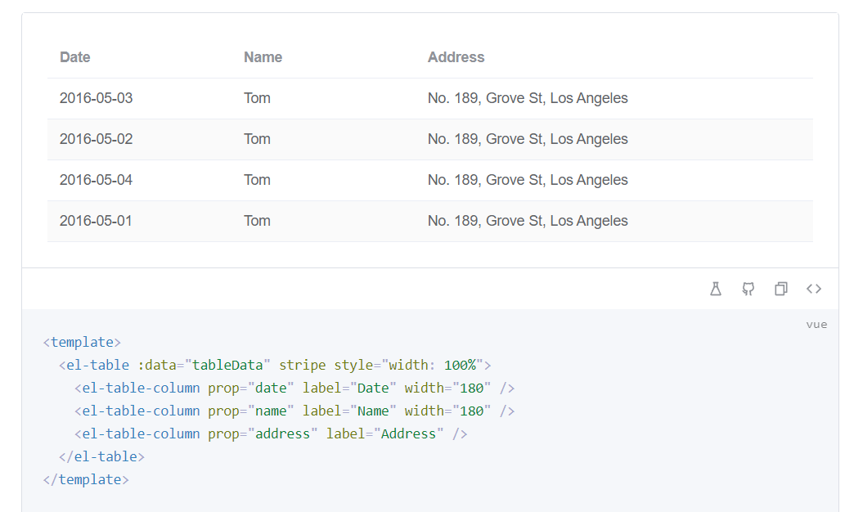Screen dimensions: 854x512
Task: Click the address in the last row
Action: [528, 221]
